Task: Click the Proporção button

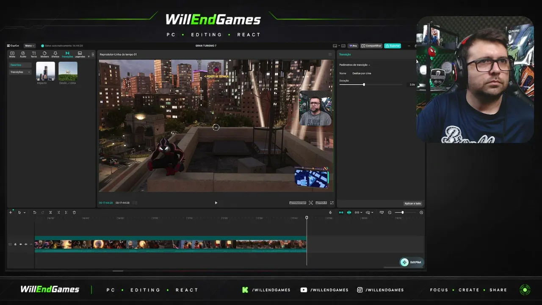Action: click(321, 203)
